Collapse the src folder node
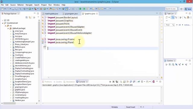 (5, 26)
